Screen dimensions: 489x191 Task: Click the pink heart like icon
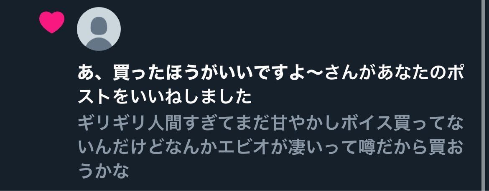tap(52, 22)
